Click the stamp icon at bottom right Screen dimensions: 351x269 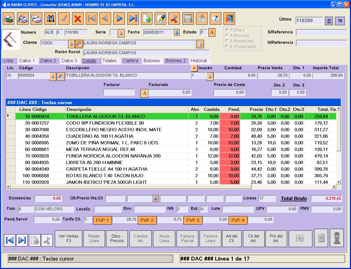[x=337, y=238]
